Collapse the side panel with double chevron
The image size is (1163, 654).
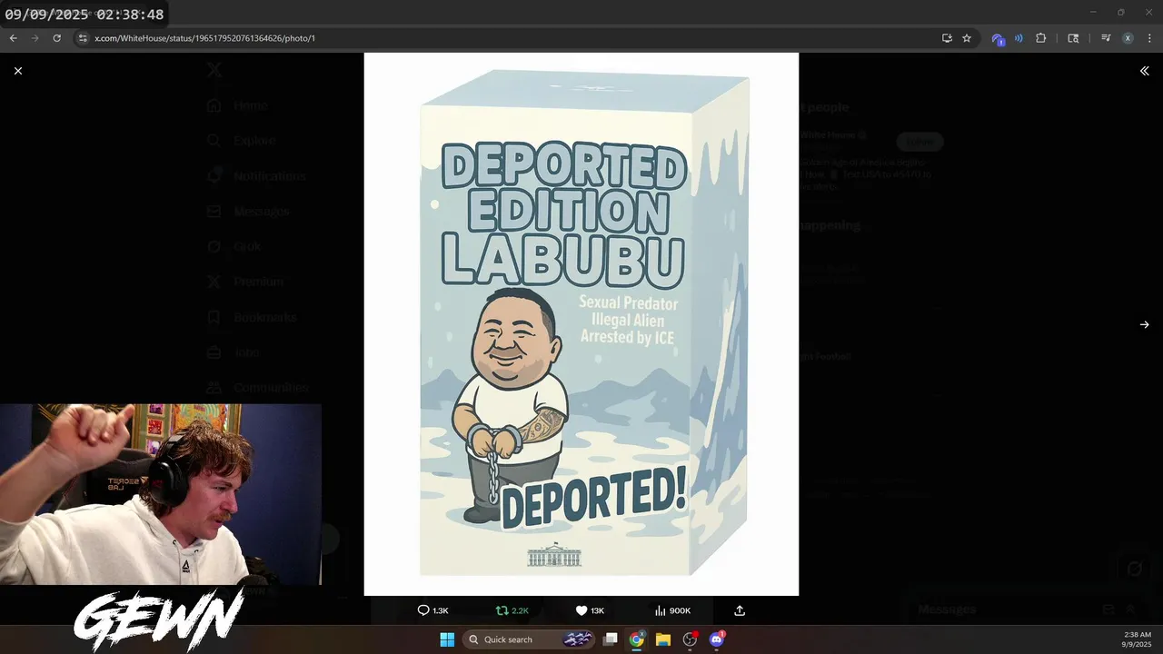point(1144,71)
